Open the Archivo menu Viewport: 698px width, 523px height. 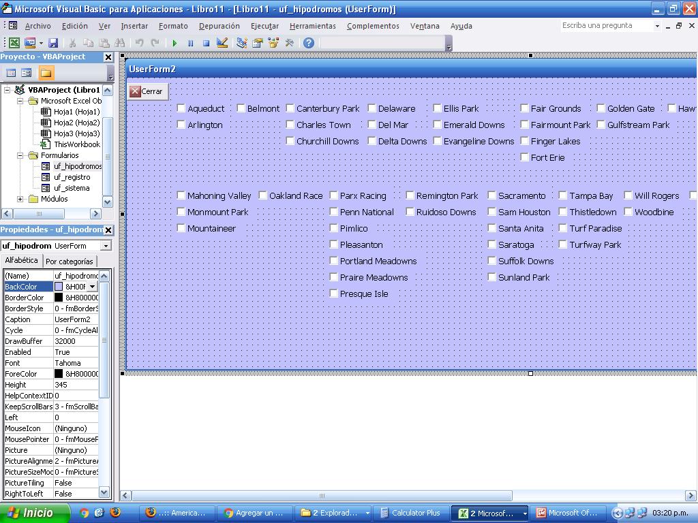(38, 26)
